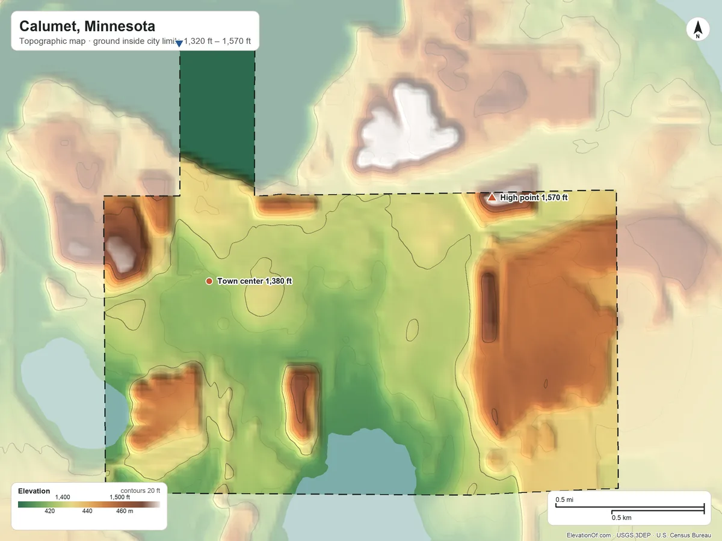This screenshot has width=722, height=541.
Task: Click the '1,500 ft' legend tick label
Action: 119,497
